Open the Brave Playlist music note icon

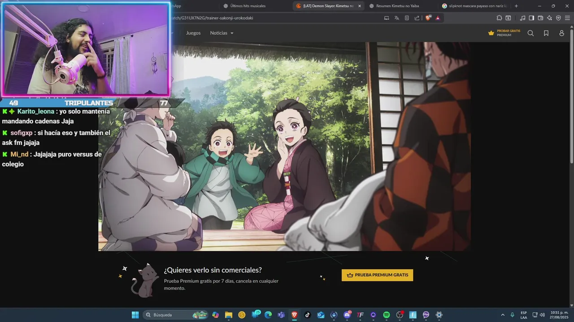coord(522,18)
